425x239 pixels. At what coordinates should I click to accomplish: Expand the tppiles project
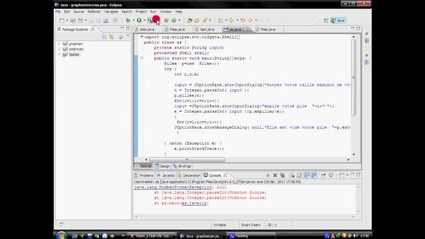[x=59, y=54]
